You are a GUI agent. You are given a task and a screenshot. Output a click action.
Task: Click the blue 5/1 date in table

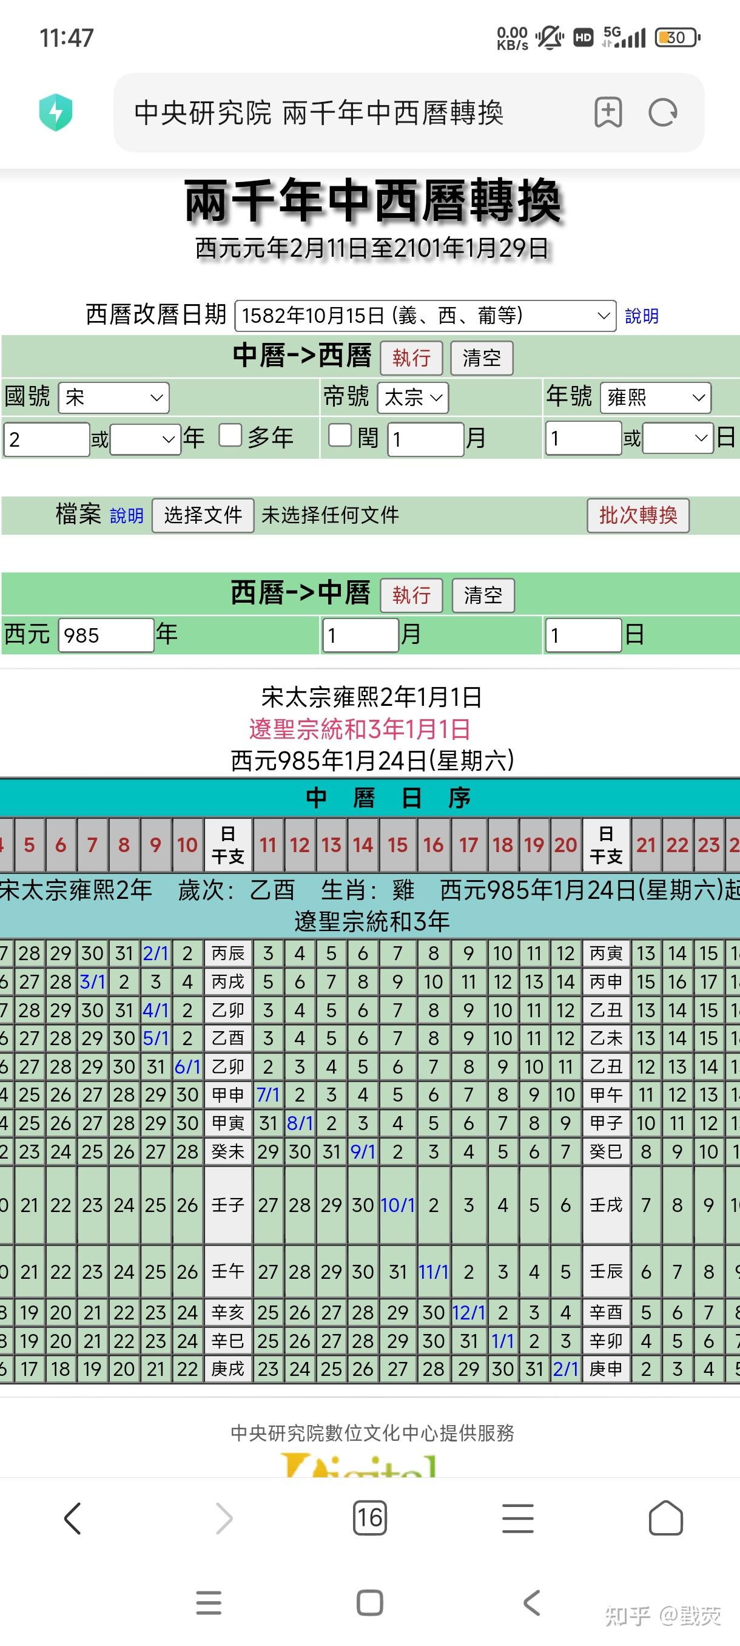click(155, 1038)
